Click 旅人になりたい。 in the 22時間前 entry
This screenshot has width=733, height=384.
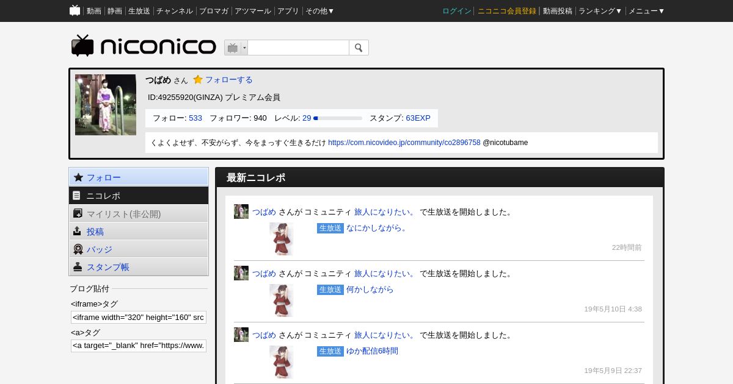[x=385, y=212]
